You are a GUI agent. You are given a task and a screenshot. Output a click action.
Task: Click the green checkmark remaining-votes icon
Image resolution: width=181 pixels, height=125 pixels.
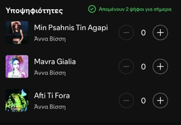tap(92, 9)
